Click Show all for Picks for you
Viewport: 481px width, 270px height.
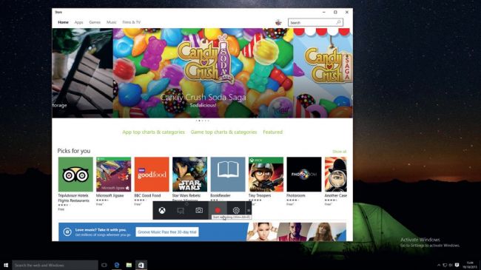[x=339, y=152]
